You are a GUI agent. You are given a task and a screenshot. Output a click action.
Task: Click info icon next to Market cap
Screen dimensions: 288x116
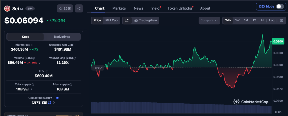pos(32,45)
